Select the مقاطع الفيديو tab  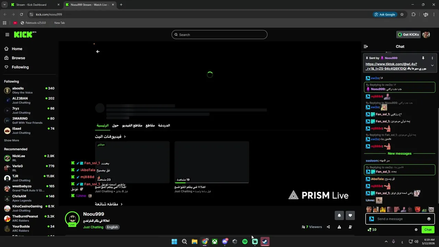(x=132, y=126)
